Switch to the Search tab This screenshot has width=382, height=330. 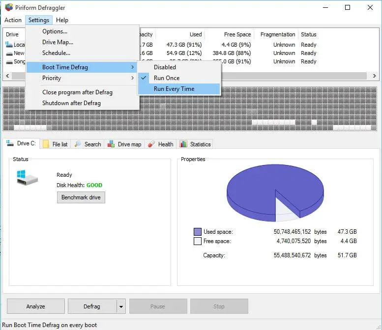point(88,144)
